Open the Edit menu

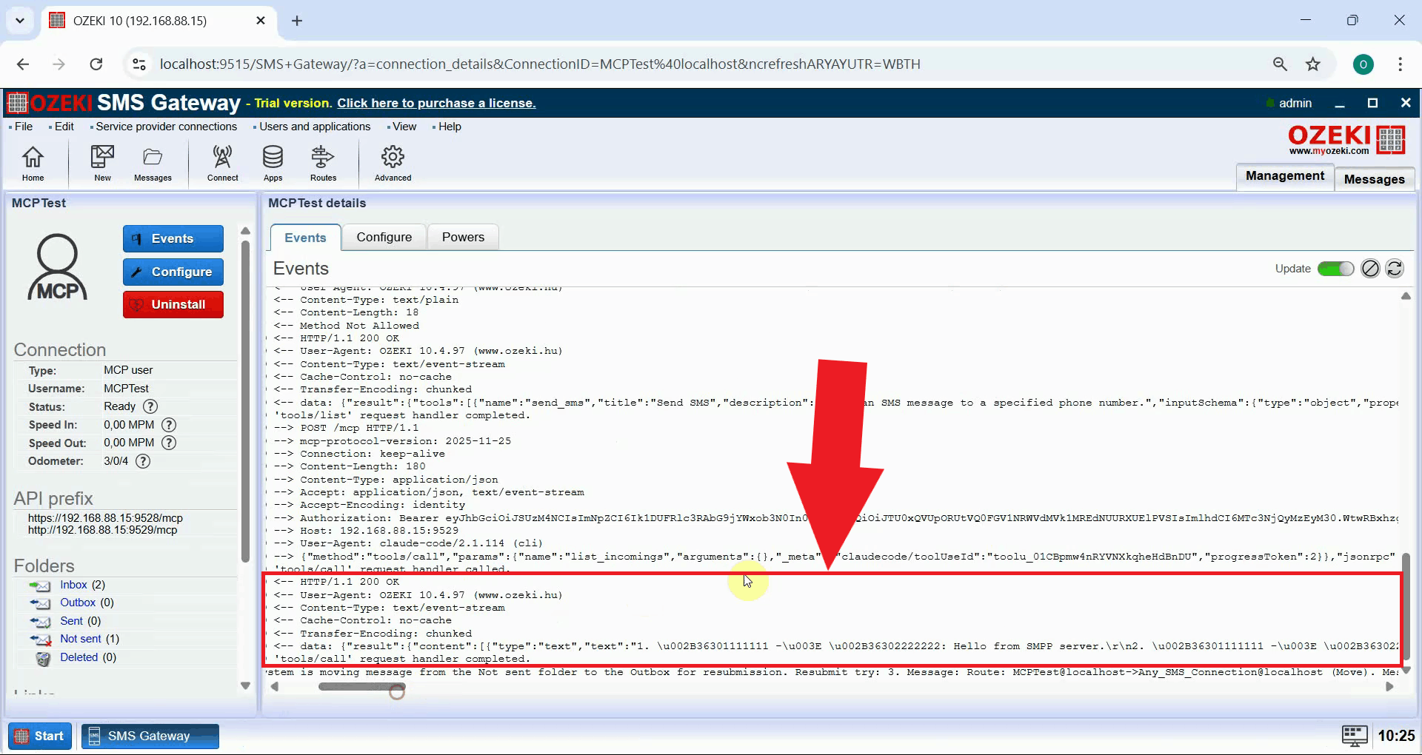[x=64, y=127]
